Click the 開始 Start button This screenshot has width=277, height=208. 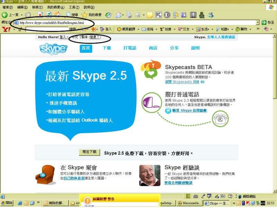(x=7, y=203)
